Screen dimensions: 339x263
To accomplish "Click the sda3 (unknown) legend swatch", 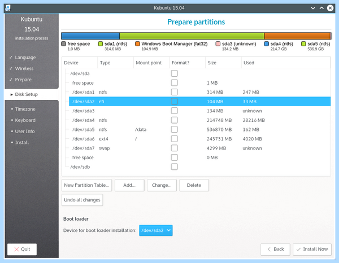I will tap(218, 44).
